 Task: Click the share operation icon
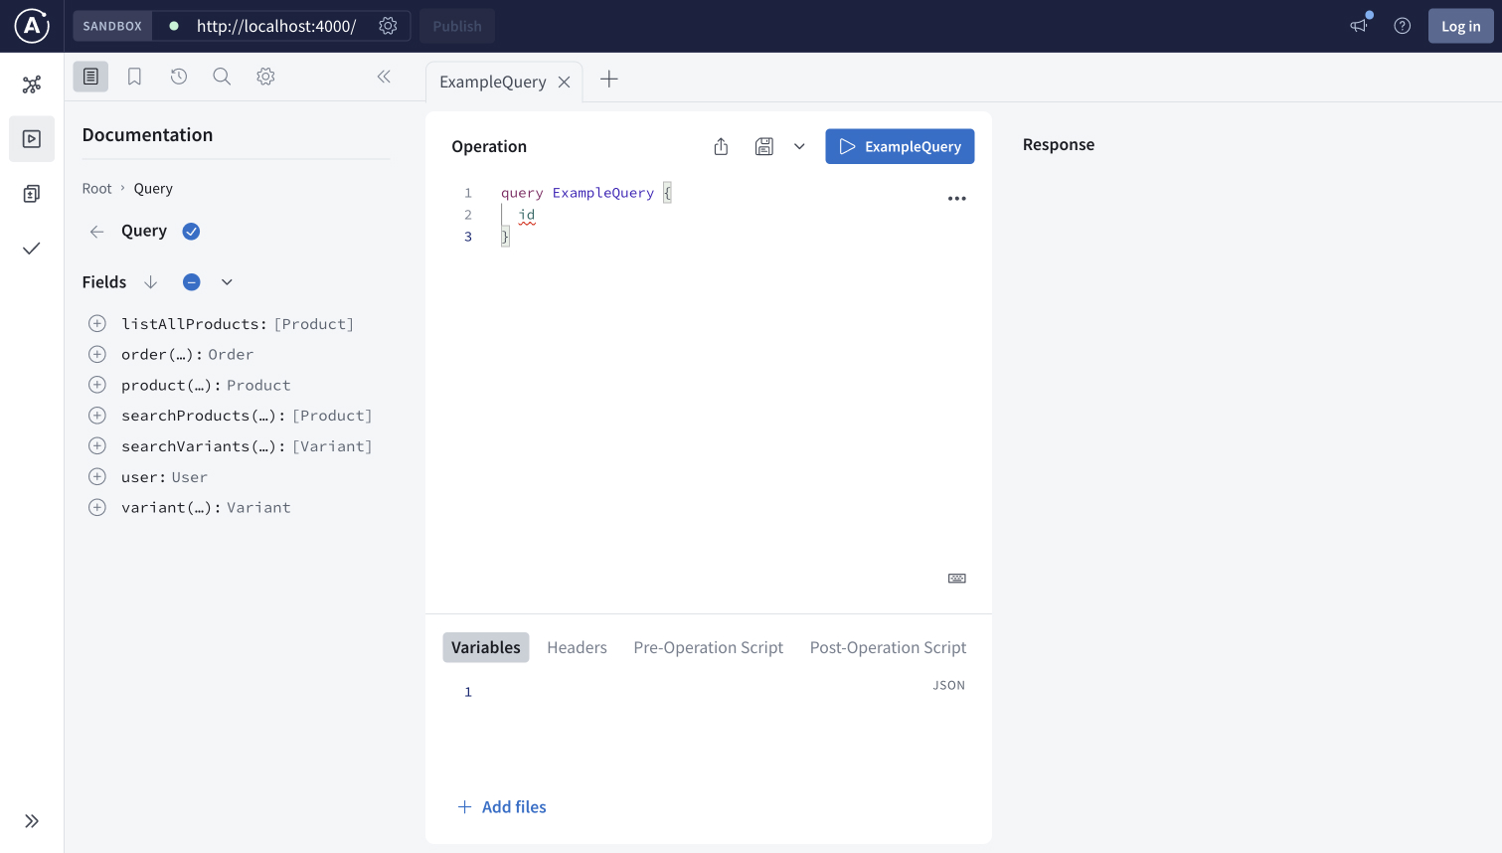[721, 146]
